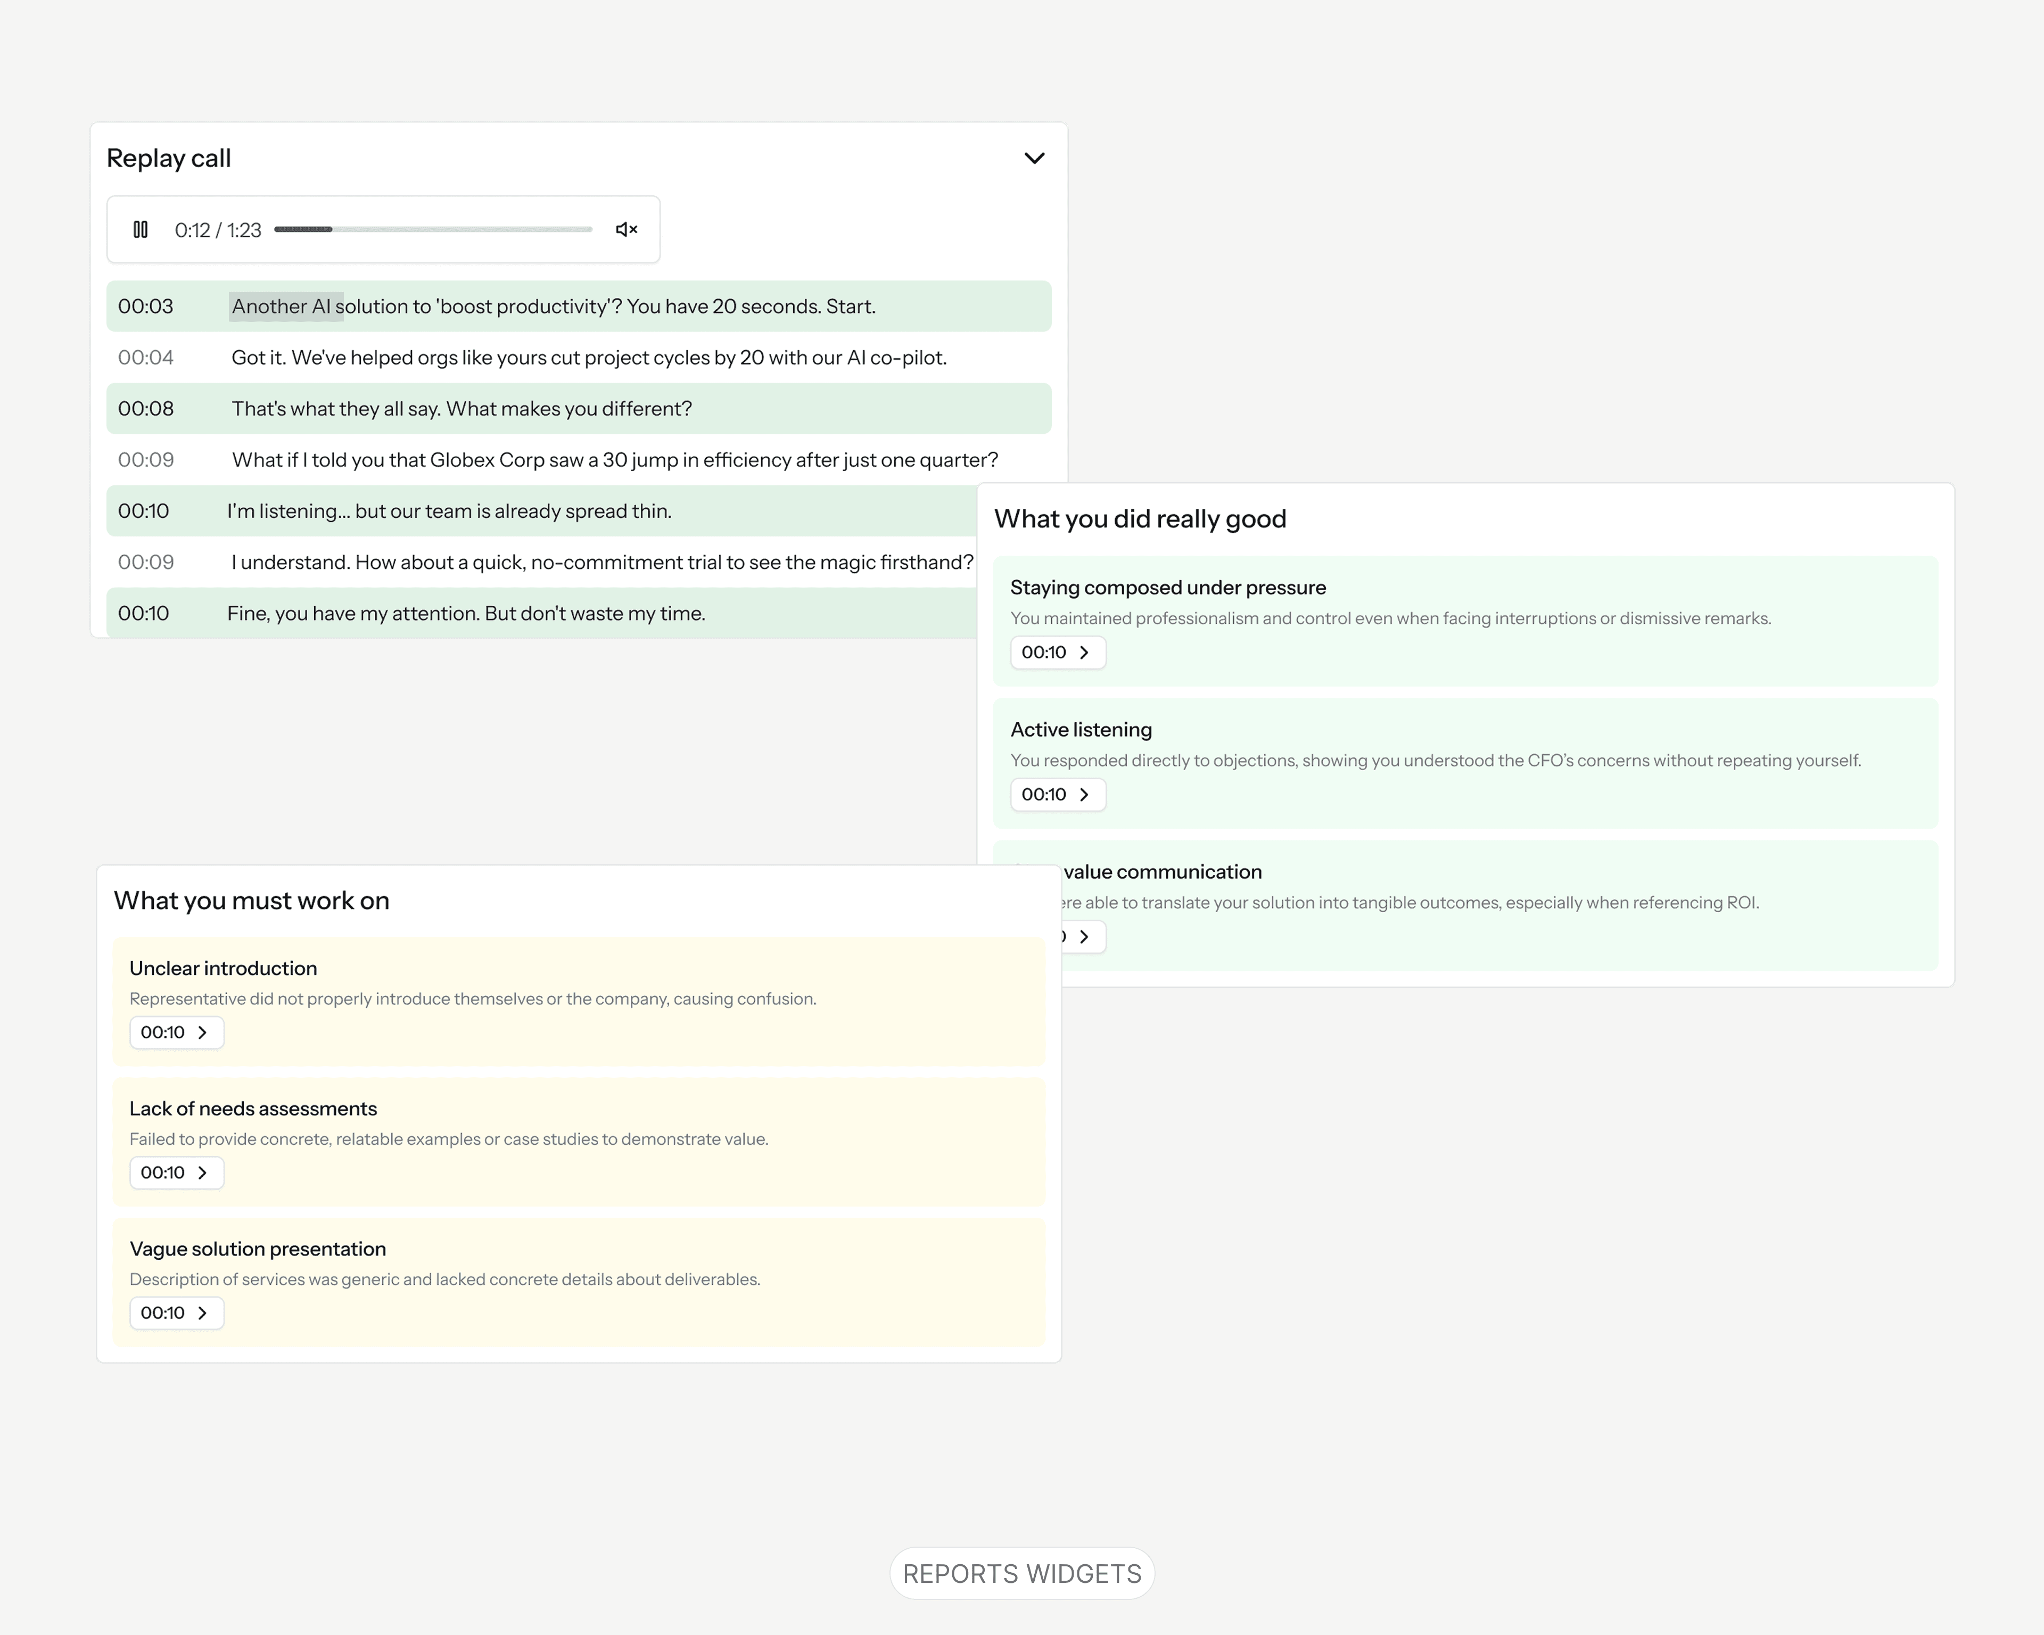2044x1635 pixels.
Task: Toggle the muted speaker icon
Action: tap(626, 229)
